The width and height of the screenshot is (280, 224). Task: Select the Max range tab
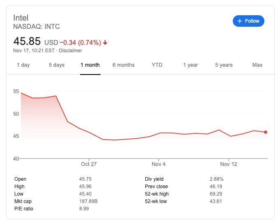(257, 65)
